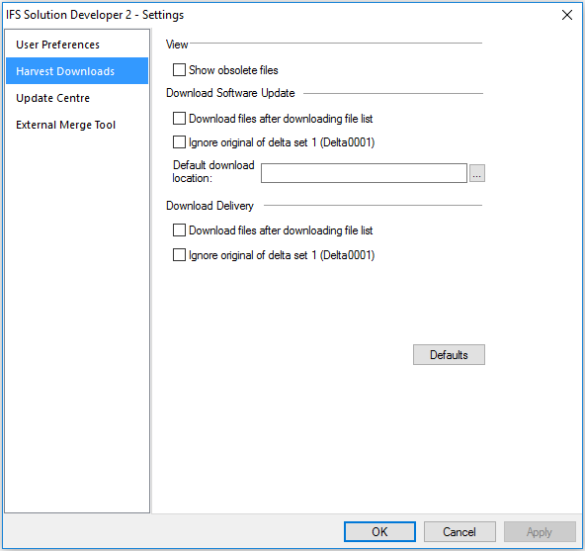585x551 pixels.
Task: Confirm settings with OK button
Action: pyautogui.click(x=379, y=531)
